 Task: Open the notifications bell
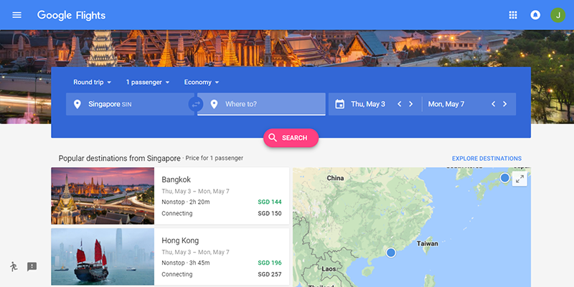tap(535, 15)
